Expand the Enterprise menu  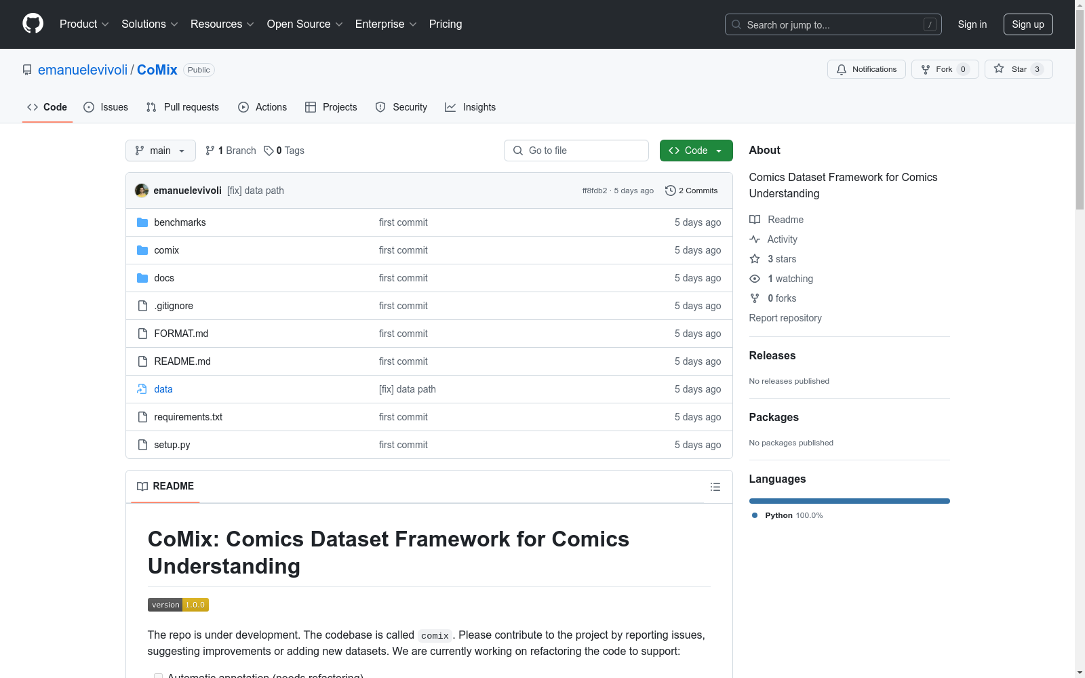[x=386, y=24]
